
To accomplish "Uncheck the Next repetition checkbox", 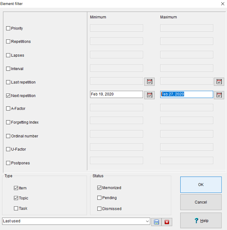I will pos(8,96).
